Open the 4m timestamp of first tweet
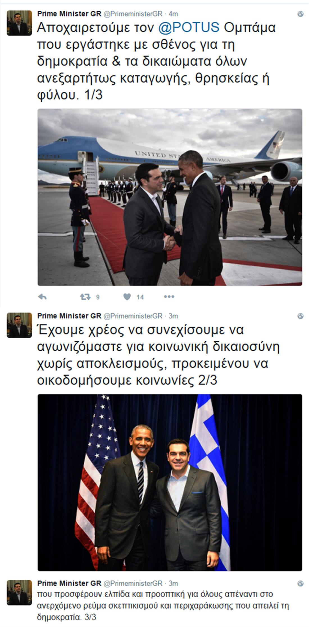 coord(173,14)
